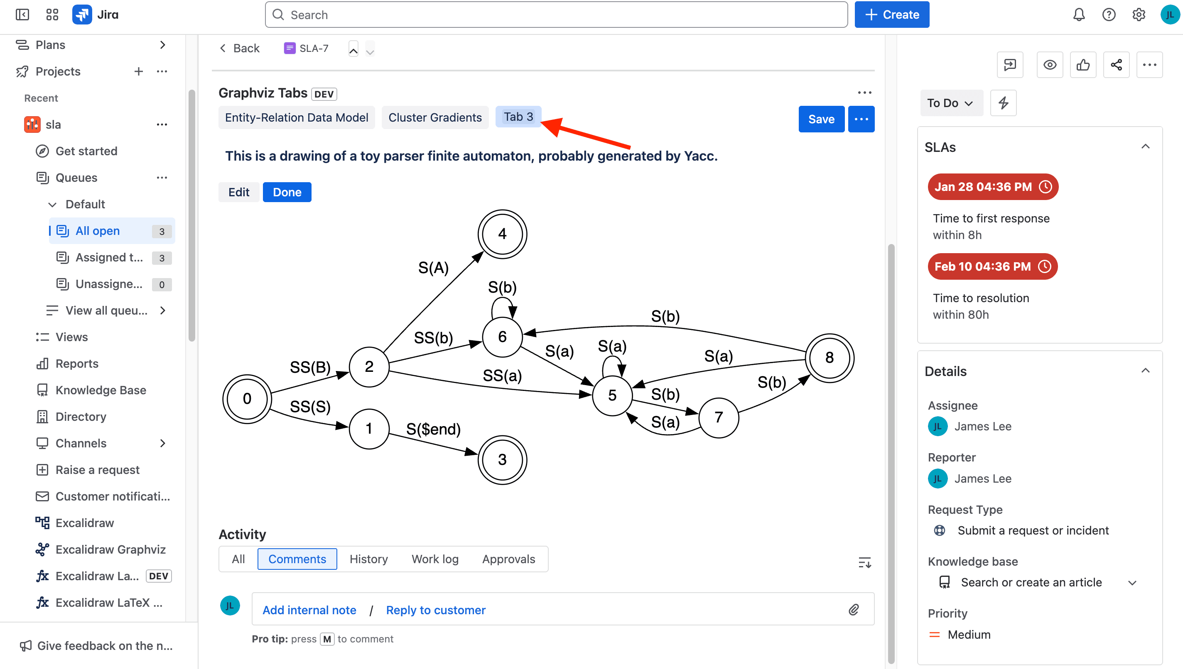Viewport: 1183px width, 669px height.
Task: Open Projects more options ellipsis
Action: click(162, 71)
